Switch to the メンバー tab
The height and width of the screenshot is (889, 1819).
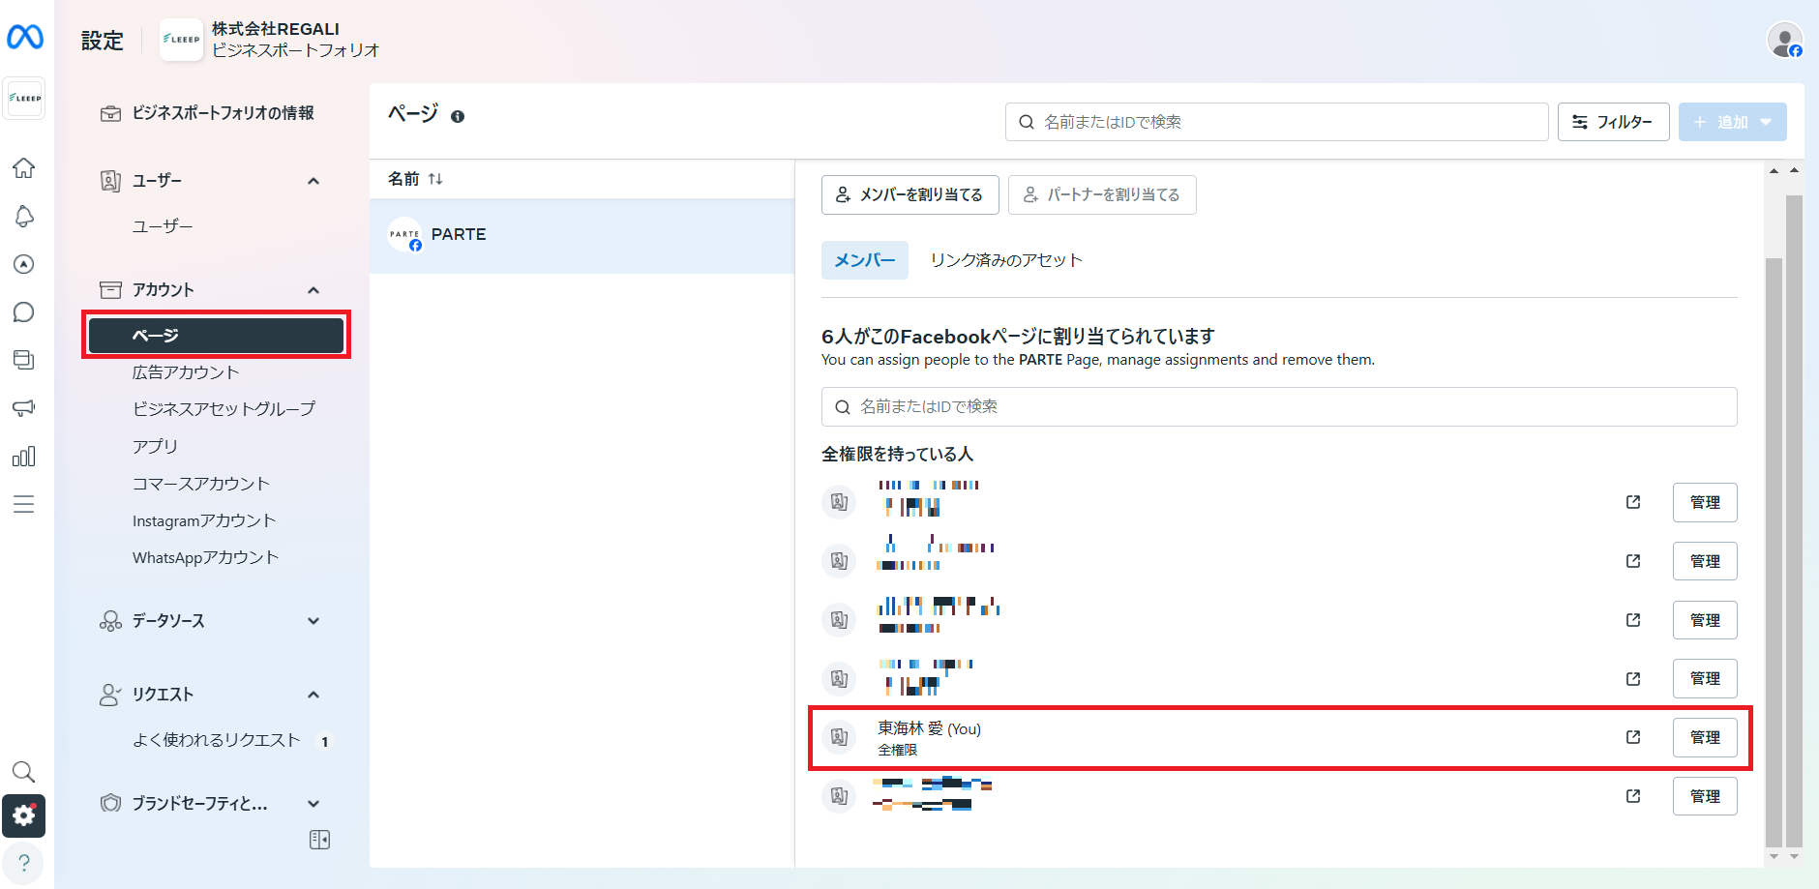pos(865,260)
